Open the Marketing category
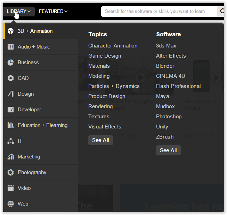This screenshot has height=215, width=227. pos(41,157)
